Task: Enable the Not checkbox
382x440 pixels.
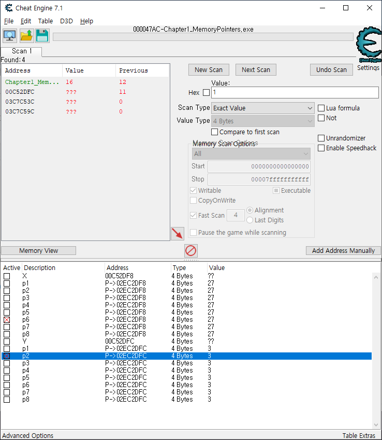Action: click(321, 118)
